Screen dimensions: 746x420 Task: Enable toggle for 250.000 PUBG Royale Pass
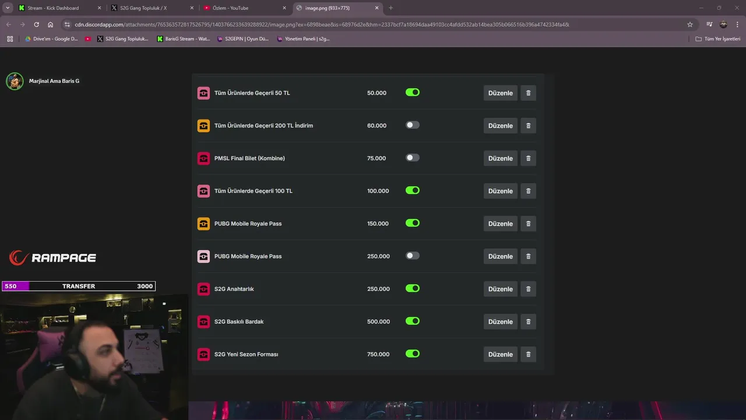[413, 256]
